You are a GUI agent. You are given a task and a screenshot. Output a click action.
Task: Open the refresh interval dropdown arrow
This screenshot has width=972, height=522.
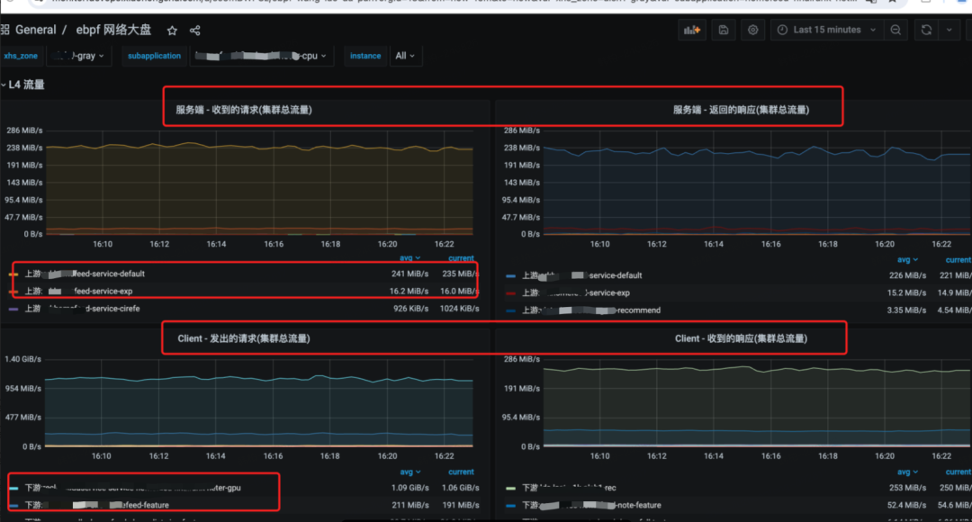tap(949, 30)
